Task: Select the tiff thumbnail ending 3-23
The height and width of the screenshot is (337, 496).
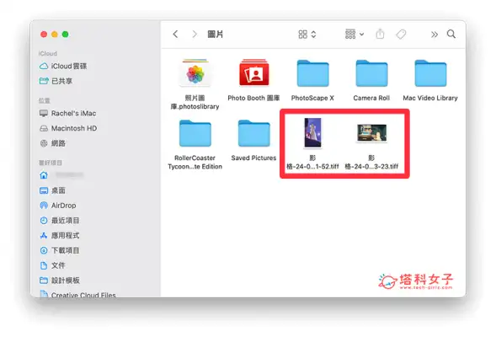Action: coord(371,133)
